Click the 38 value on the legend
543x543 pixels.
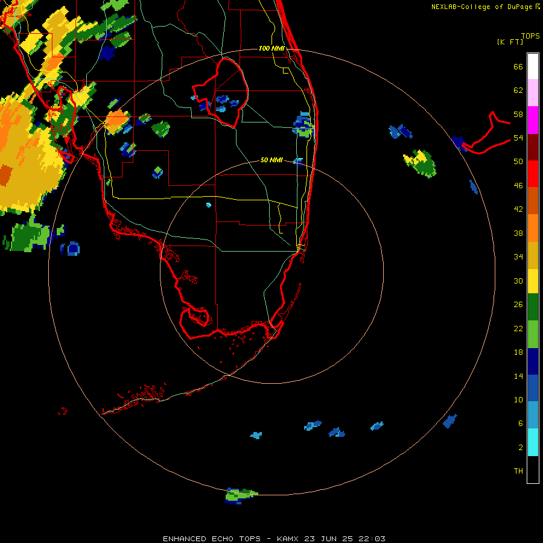coord(518,233)
